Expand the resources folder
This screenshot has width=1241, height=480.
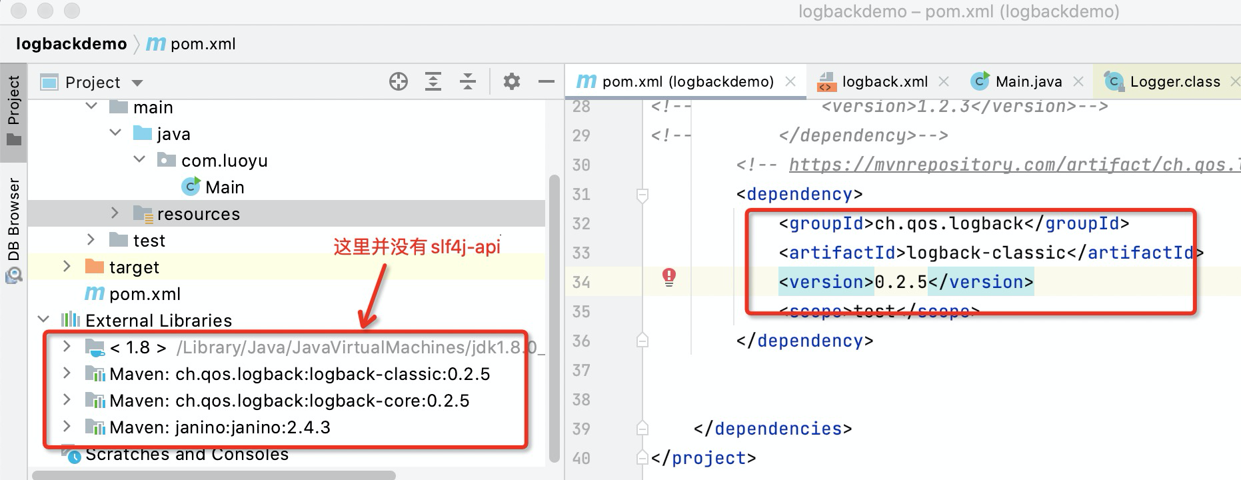click(x=115, y=213)
